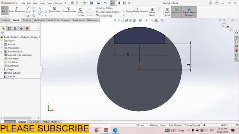Open Display/Delete Relations dropdown arrow
Viewport: 239px width, 134px height.
pyautogui.click(x=137, y=16)
